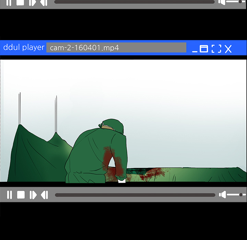Step forward one frame in the bottom bar
247x240 pixels.
coord(33,195)
